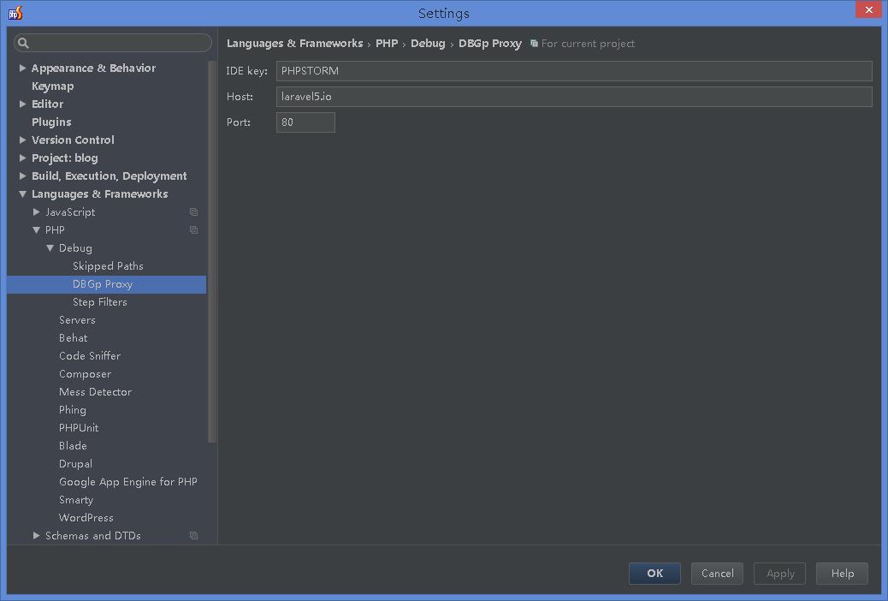Select the Step Filters page
This screenshot has width=888, height=601.
(100, 301)
